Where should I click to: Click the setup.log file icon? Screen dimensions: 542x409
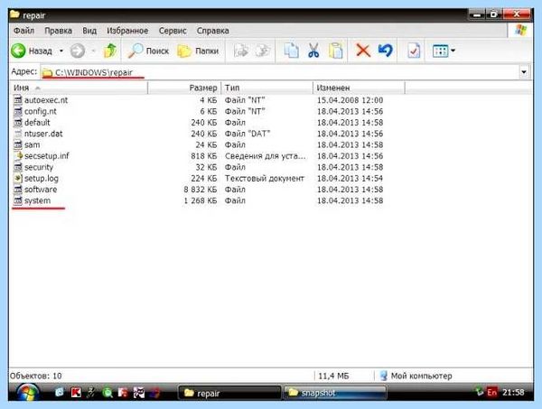(x=18, y=178)
